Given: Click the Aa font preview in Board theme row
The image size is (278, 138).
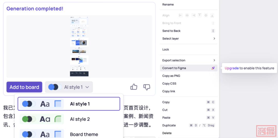Looking at the screenshot, I should [x=45, y=134].
